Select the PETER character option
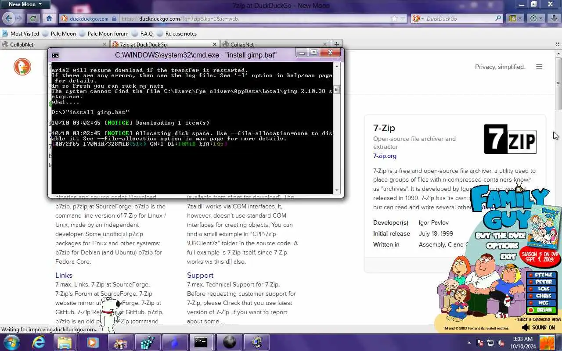This screenshot has width=562, height=351. (x=542, y=282)
